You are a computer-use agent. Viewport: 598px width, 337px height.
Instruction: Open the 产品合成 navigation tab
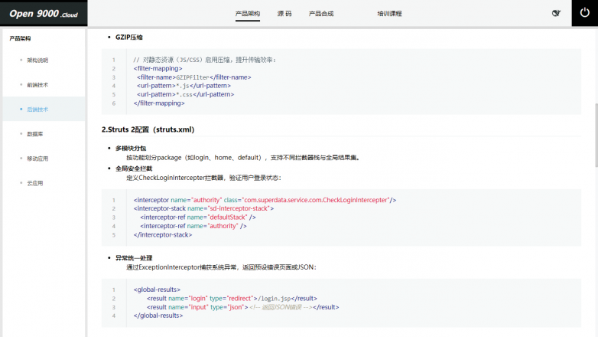[321, 14]
